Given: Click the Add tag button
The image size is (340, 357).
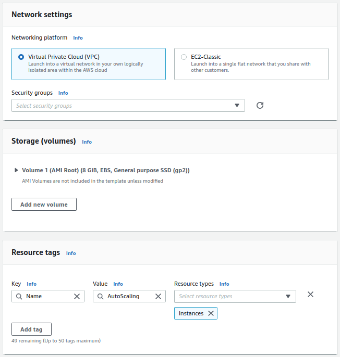Looking at the screenshot, I should [31, 329].
